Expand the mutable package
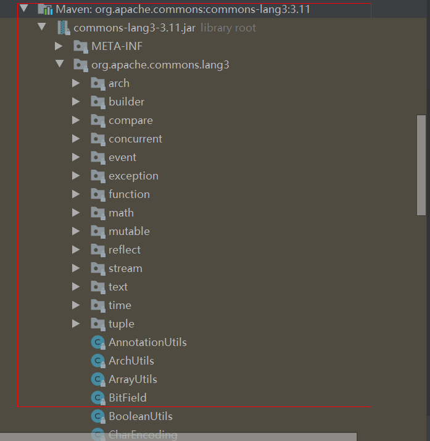Viewport: 430px width, 441px height. point(76,231)
